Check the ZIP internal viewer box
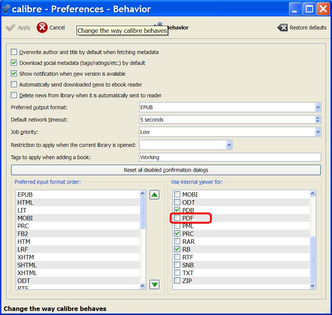Image resolution: width=332 pixels, height=315 pixels. click(177, 280)
